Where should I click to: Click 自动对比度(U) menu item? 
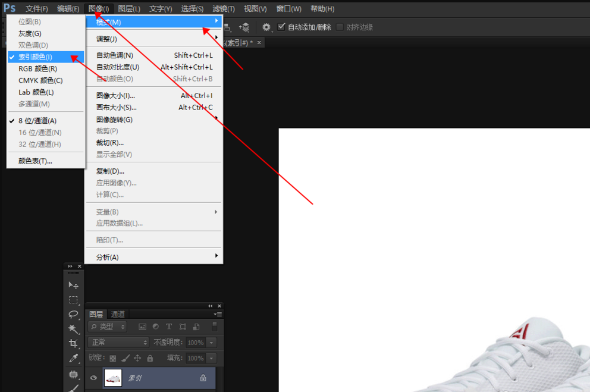click(x=154, y=67)
